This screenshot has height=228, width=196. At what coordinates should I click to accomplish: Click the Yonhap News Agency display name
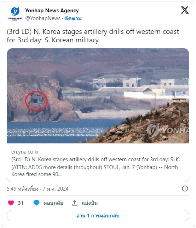coord(52,11)
